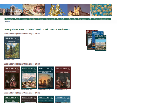Click the golden rider statue banner image
Image resolution: width=165 pixels, height=103 pixels.
[56, 10]
